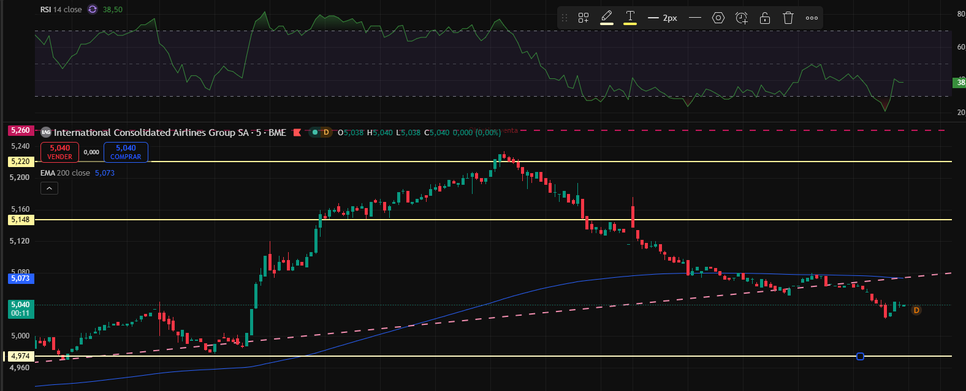The image size is (966, 391).
Task: Select the blue anchor point on horizontal line
Action: pos(860,356)
